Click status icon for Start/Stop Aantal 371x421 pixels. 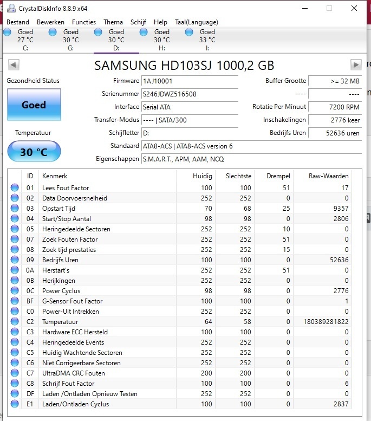click(15, 218)
